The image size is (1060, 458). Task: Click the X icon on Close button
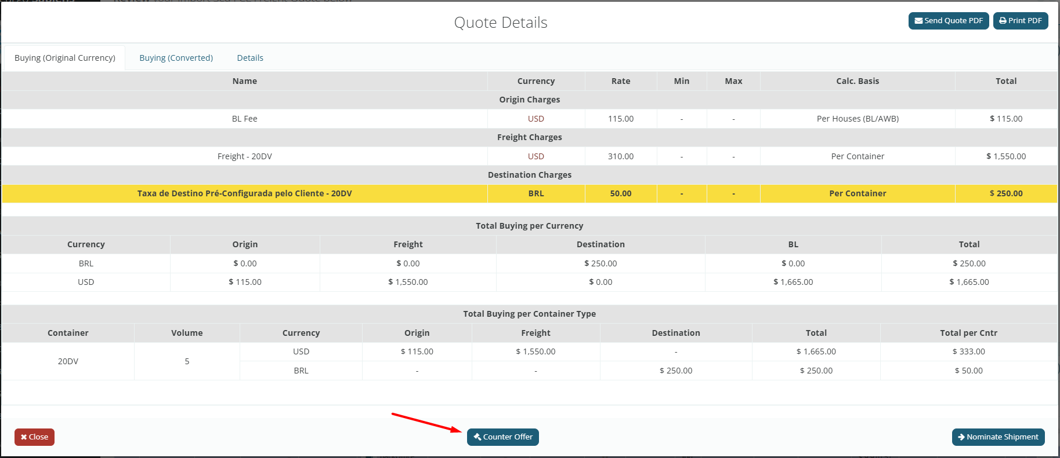24,437
